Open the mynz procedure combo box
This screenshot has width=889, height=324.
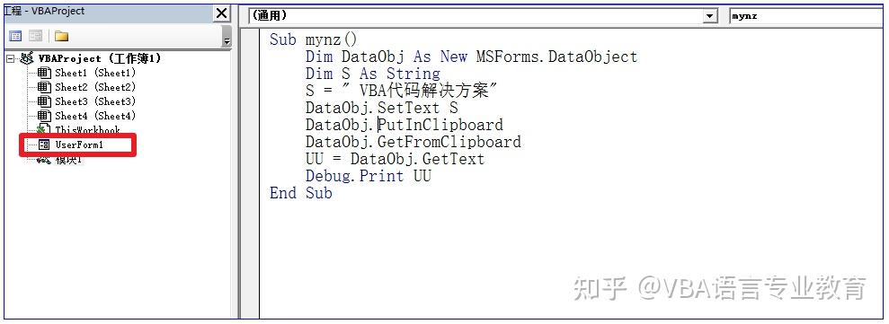[808, 16]
